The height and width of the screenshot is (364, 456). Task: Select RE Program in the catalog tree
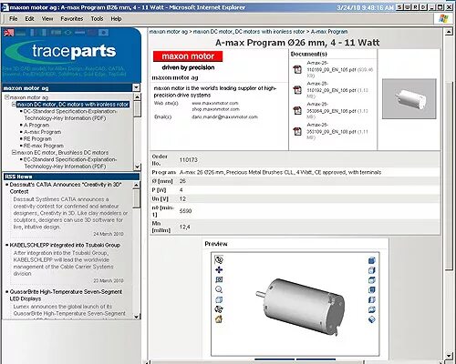point(37,139)
